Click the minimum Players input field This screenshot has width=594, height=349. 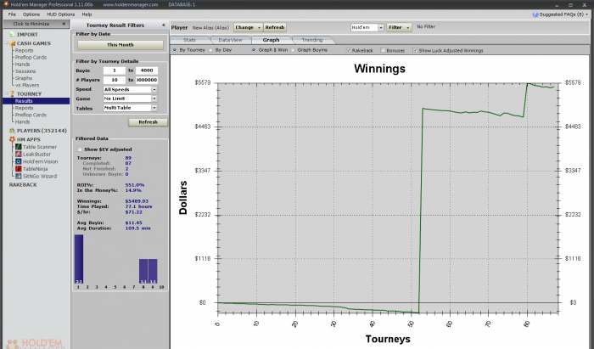click(115, 80)
